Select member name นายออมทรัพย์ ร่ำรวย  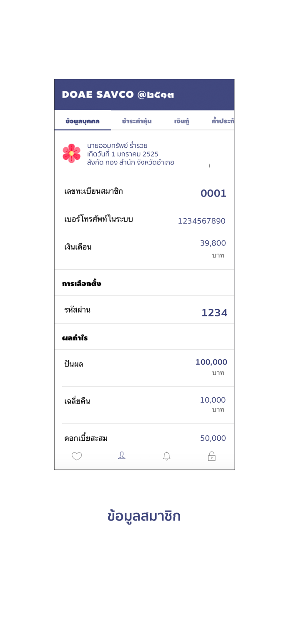pyautogui.click(x=117, y=146)
